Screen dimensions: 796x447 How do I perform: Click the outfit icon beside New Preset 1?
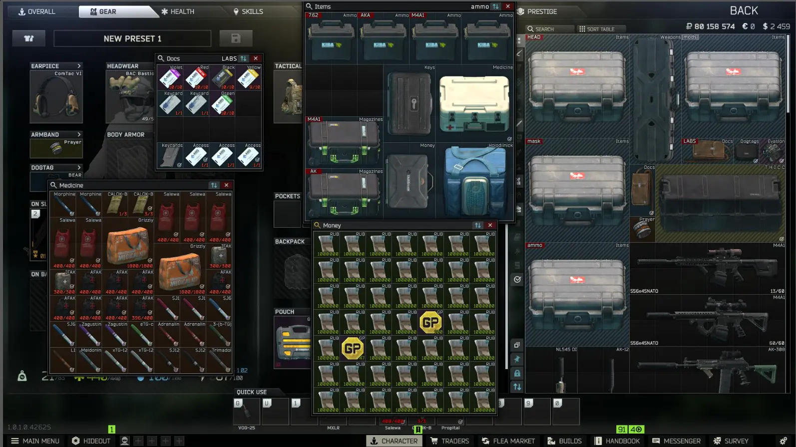[x=29, y=38]
